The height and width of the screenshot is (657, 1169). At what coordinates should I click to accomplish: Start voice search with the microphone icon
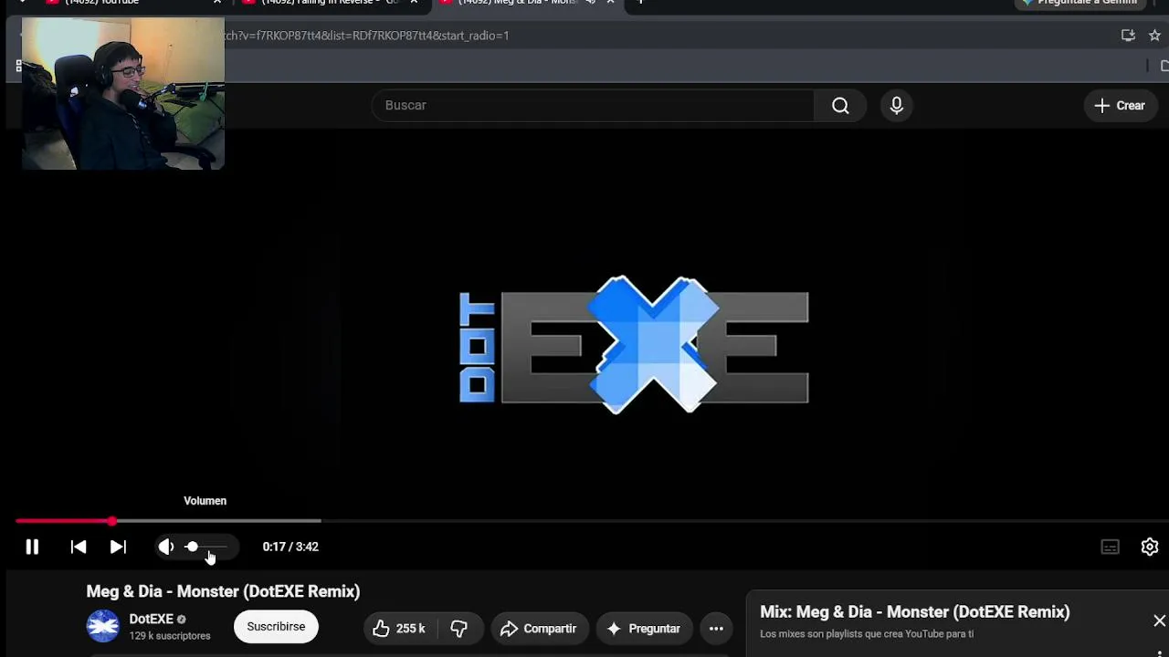click(x=897, y=105)
